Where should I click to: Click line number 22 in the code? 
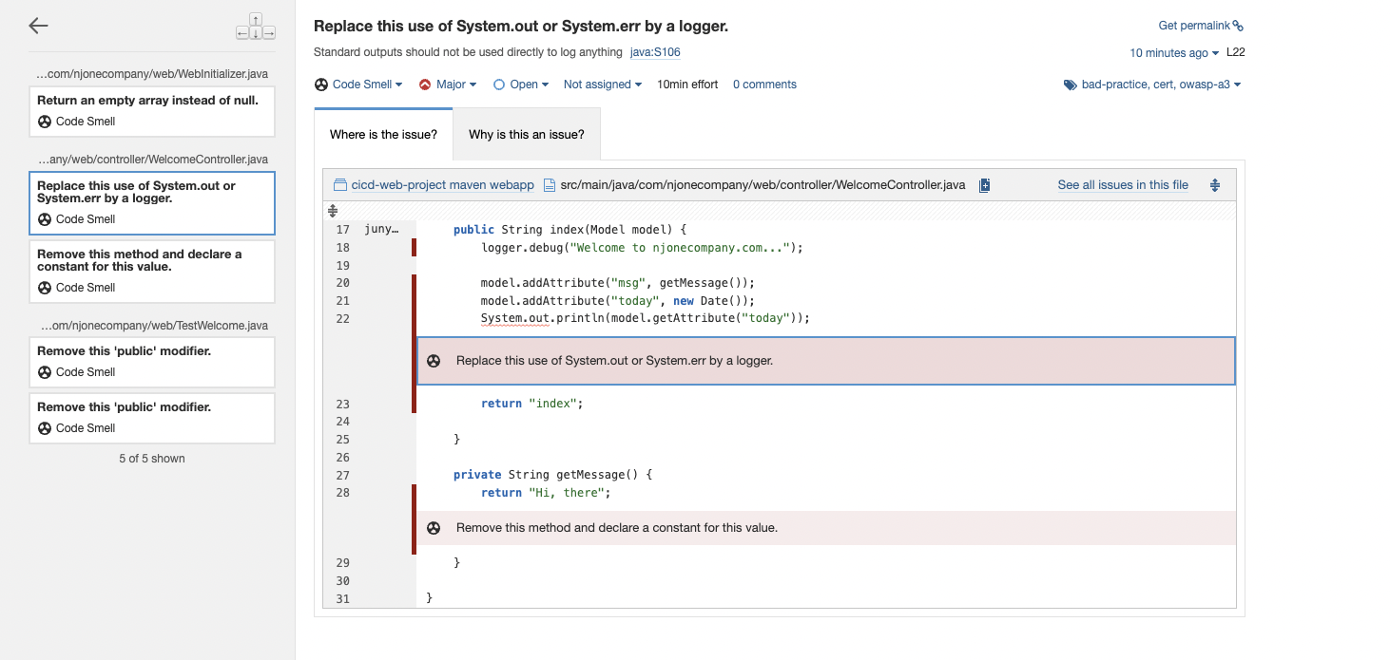point(343,319)
